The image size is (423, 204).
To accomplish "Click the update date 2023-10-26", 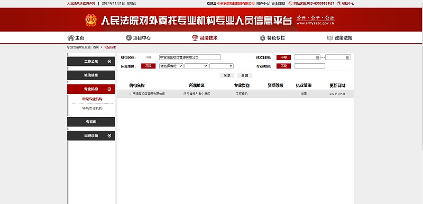I will coord(337,94).
